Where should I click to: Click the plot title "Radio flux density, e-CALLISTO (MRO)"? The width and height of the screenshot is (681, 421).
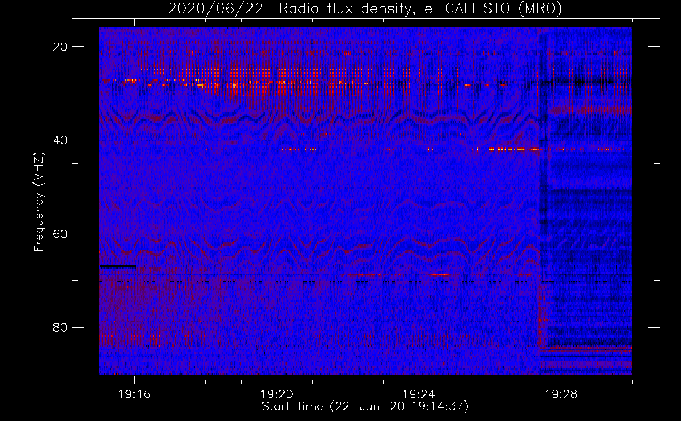(x=420, y=8)
